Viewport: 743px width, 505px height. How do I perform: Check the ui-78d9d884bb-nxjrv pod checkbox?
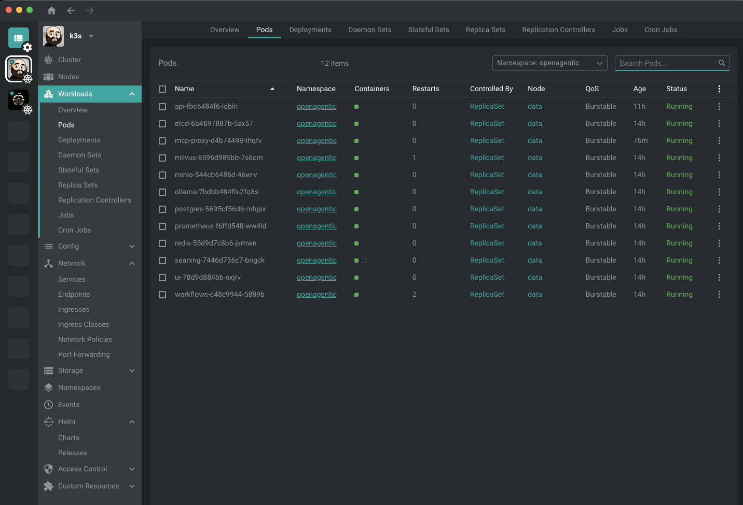(x=162, y=278)
